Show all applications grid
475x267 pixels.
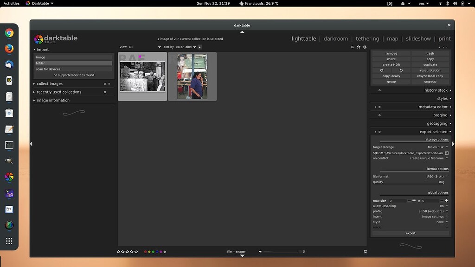pos(9,241)
